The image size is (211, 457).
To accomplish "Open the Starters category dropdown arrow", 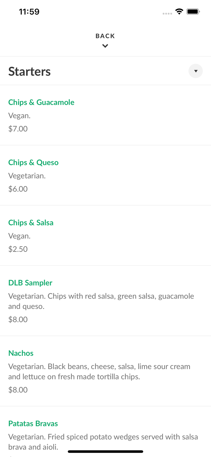I will [195, 71].
